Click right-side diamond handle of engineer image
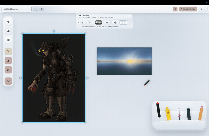Image resolution: width=209 pixels, height=136 pixels. (x=87, y=78)
